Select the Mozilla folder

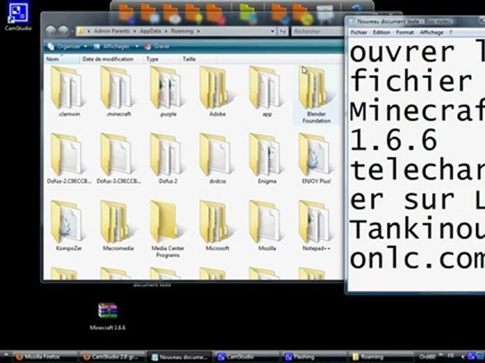click(267, 225)
